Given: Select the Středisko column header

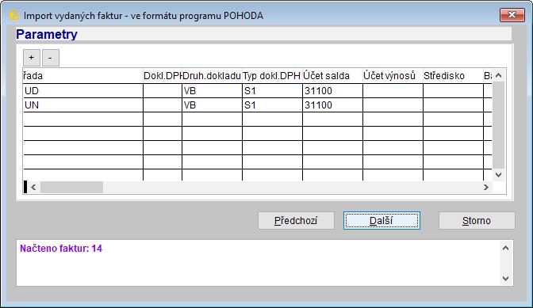Looking at the screenshot, I should click(453, 76).
